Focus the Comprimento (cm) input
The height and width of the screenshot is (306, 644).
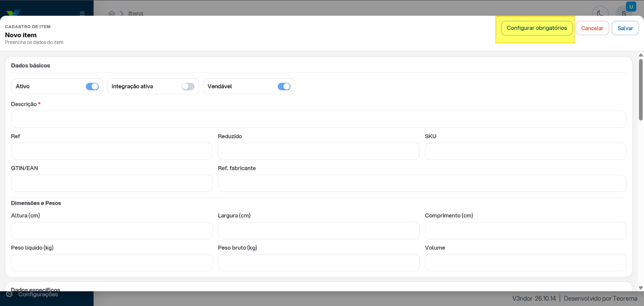[526, 231]
